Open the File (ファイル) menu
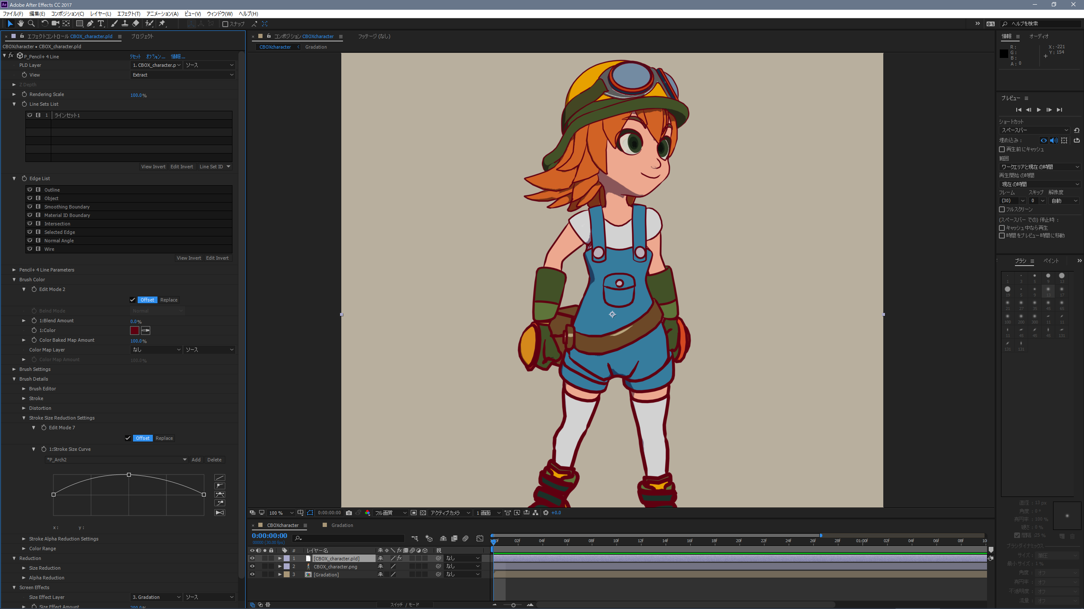This screenshot has width=1084, height=609. click(x=13, y=14)
